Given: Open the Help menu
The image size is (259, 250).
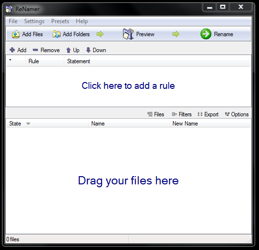Looking at the screenshot, I should (x=82, y=21).
